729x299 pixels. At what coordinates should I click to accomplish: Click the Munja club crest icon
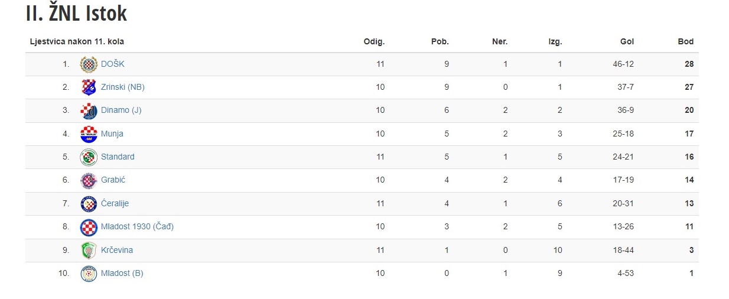coord(89,134)
